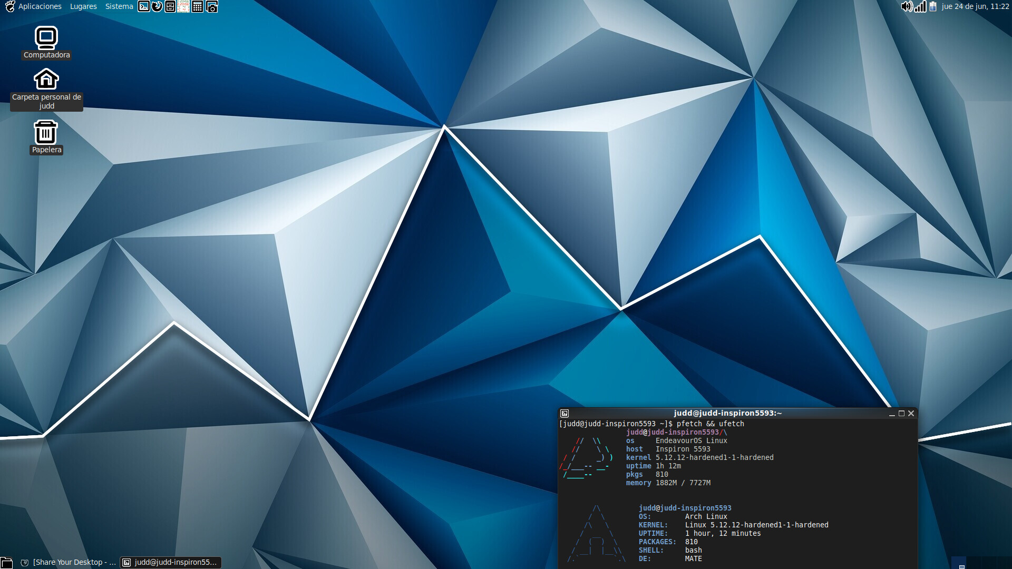
Task: Click the system monitor applet graph in panel
Action: point(183,6)
